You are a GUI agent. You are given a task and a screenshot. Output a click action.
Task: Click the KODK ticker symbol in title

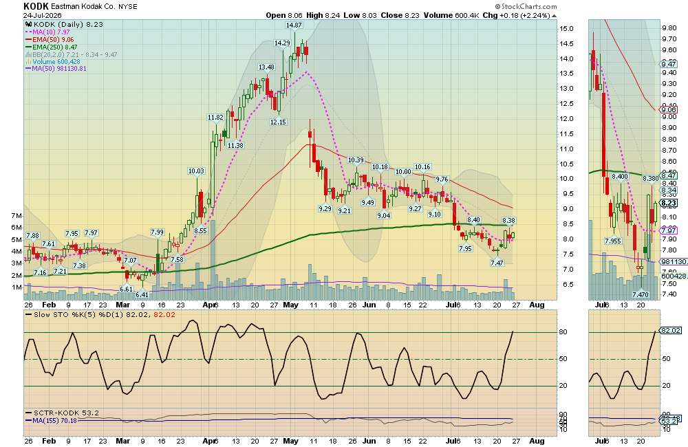(x=36, y=6)
